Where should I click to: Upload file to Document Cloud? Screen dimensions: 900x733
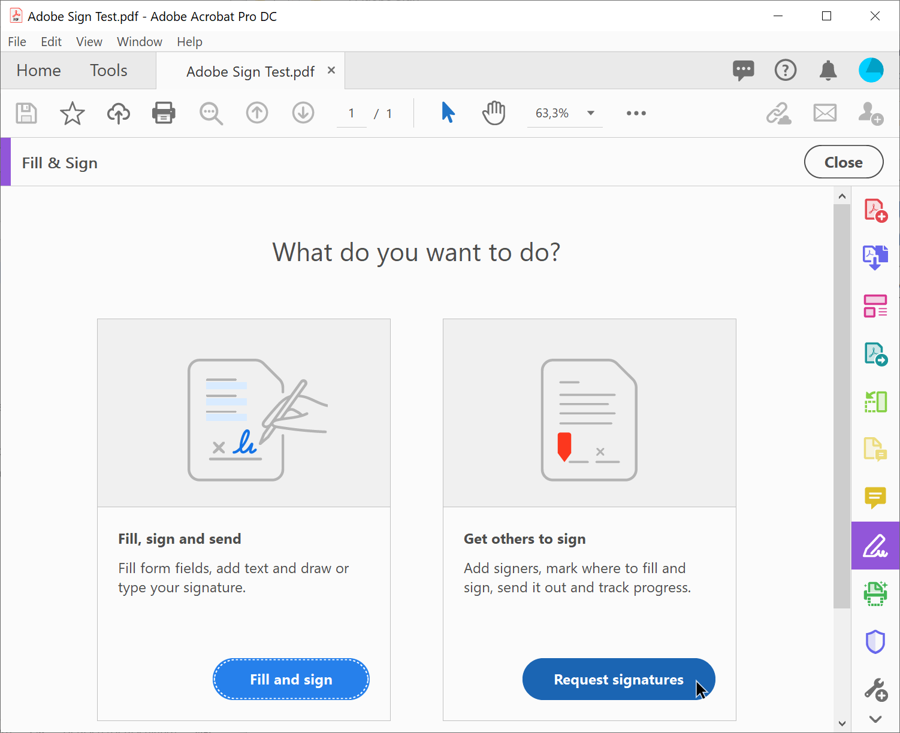tap(119, 113)
